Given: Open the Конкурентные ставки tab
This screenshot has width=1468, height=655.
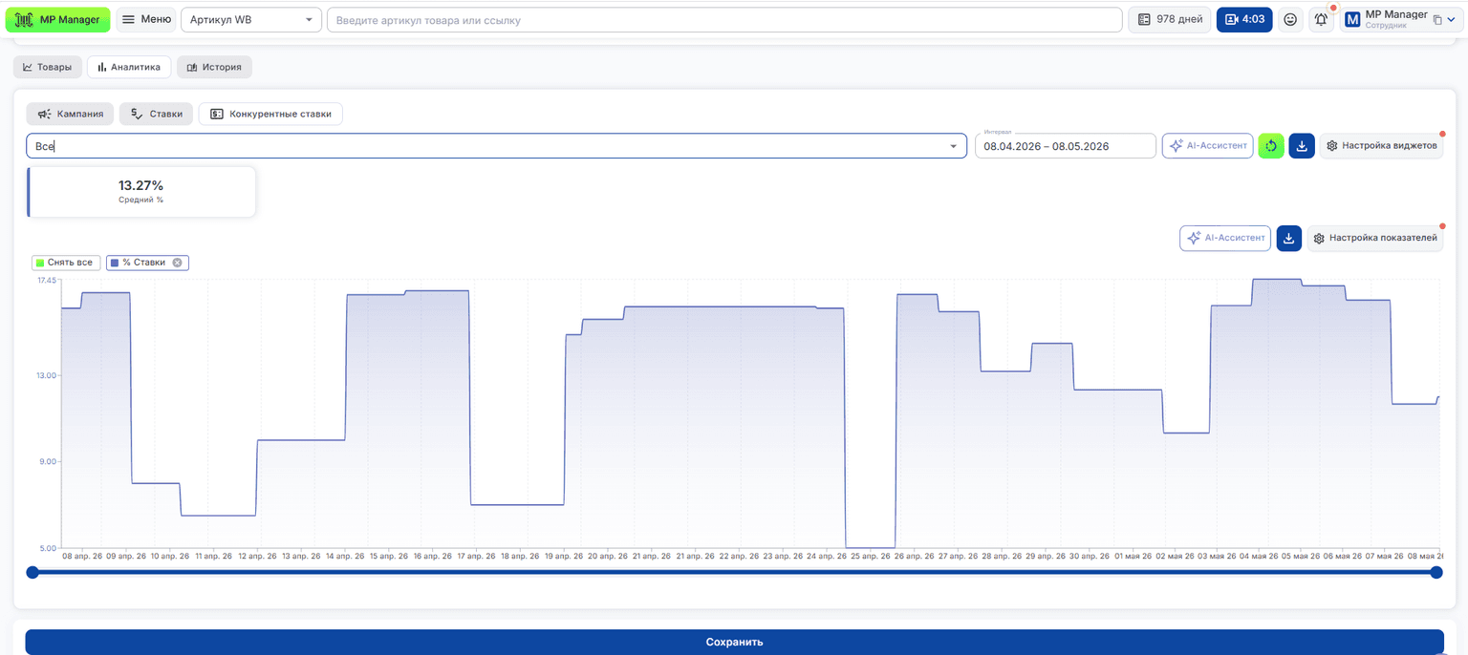Looking at the screenshot, I should click(270, 114).
